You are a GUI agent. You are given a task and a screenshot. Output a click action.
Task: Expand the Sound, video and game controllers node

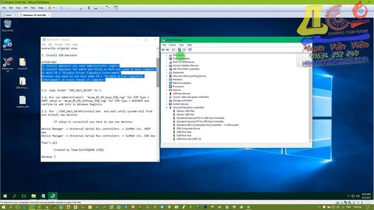pos(167,97)
